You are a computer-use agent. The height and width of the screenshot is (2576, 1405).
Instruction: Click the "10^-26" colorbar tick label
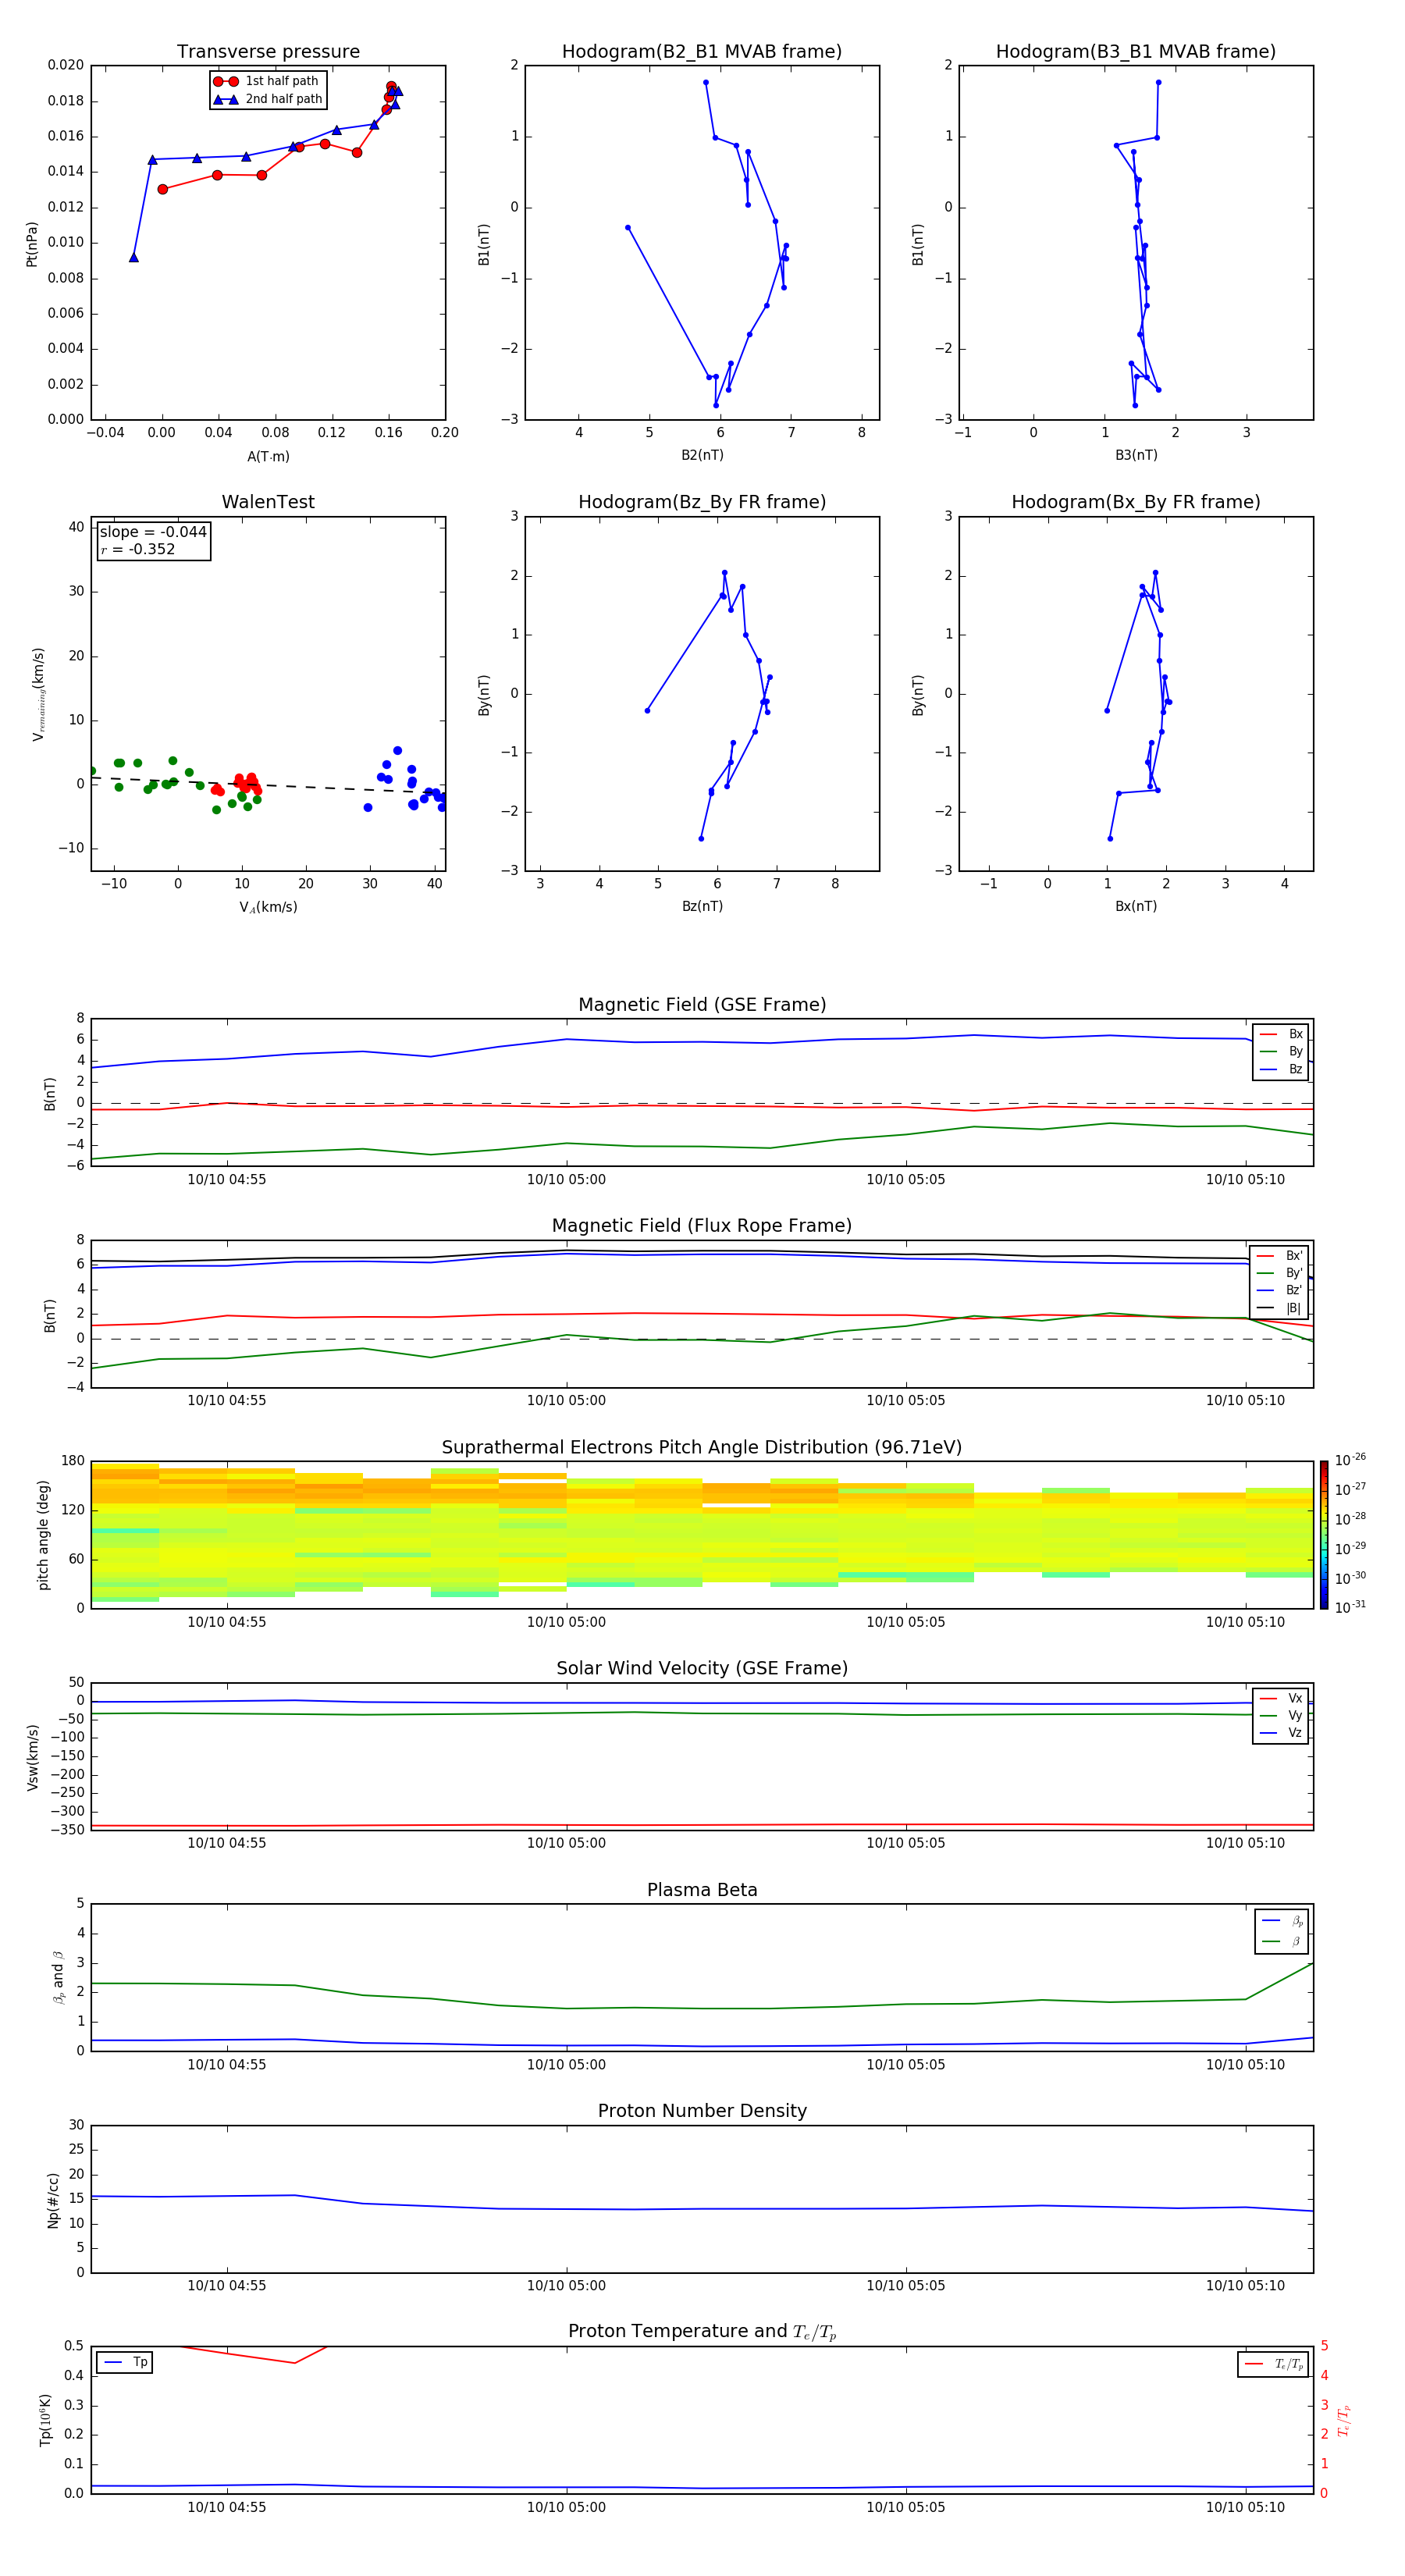click(1350, 1460)
